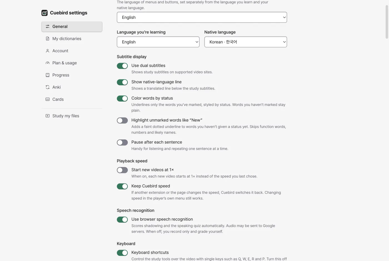Click the Progress book icon
This screenshot has width=389, height=261.
coord(48,75)
